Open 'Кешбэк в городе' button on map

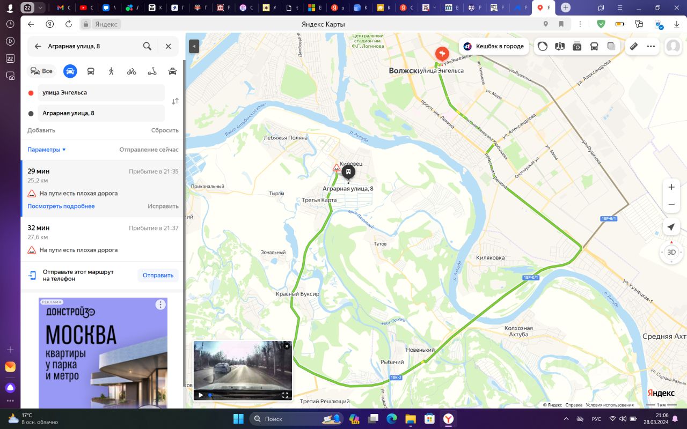pos(494,46)
